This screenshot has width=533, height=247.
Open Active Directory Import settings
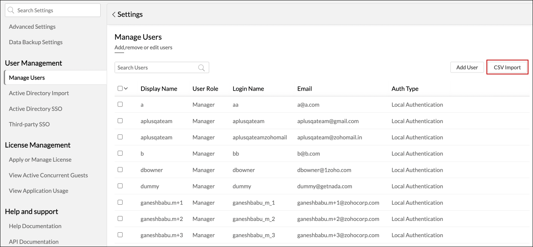pyautogui.click(x=39, y=93)
